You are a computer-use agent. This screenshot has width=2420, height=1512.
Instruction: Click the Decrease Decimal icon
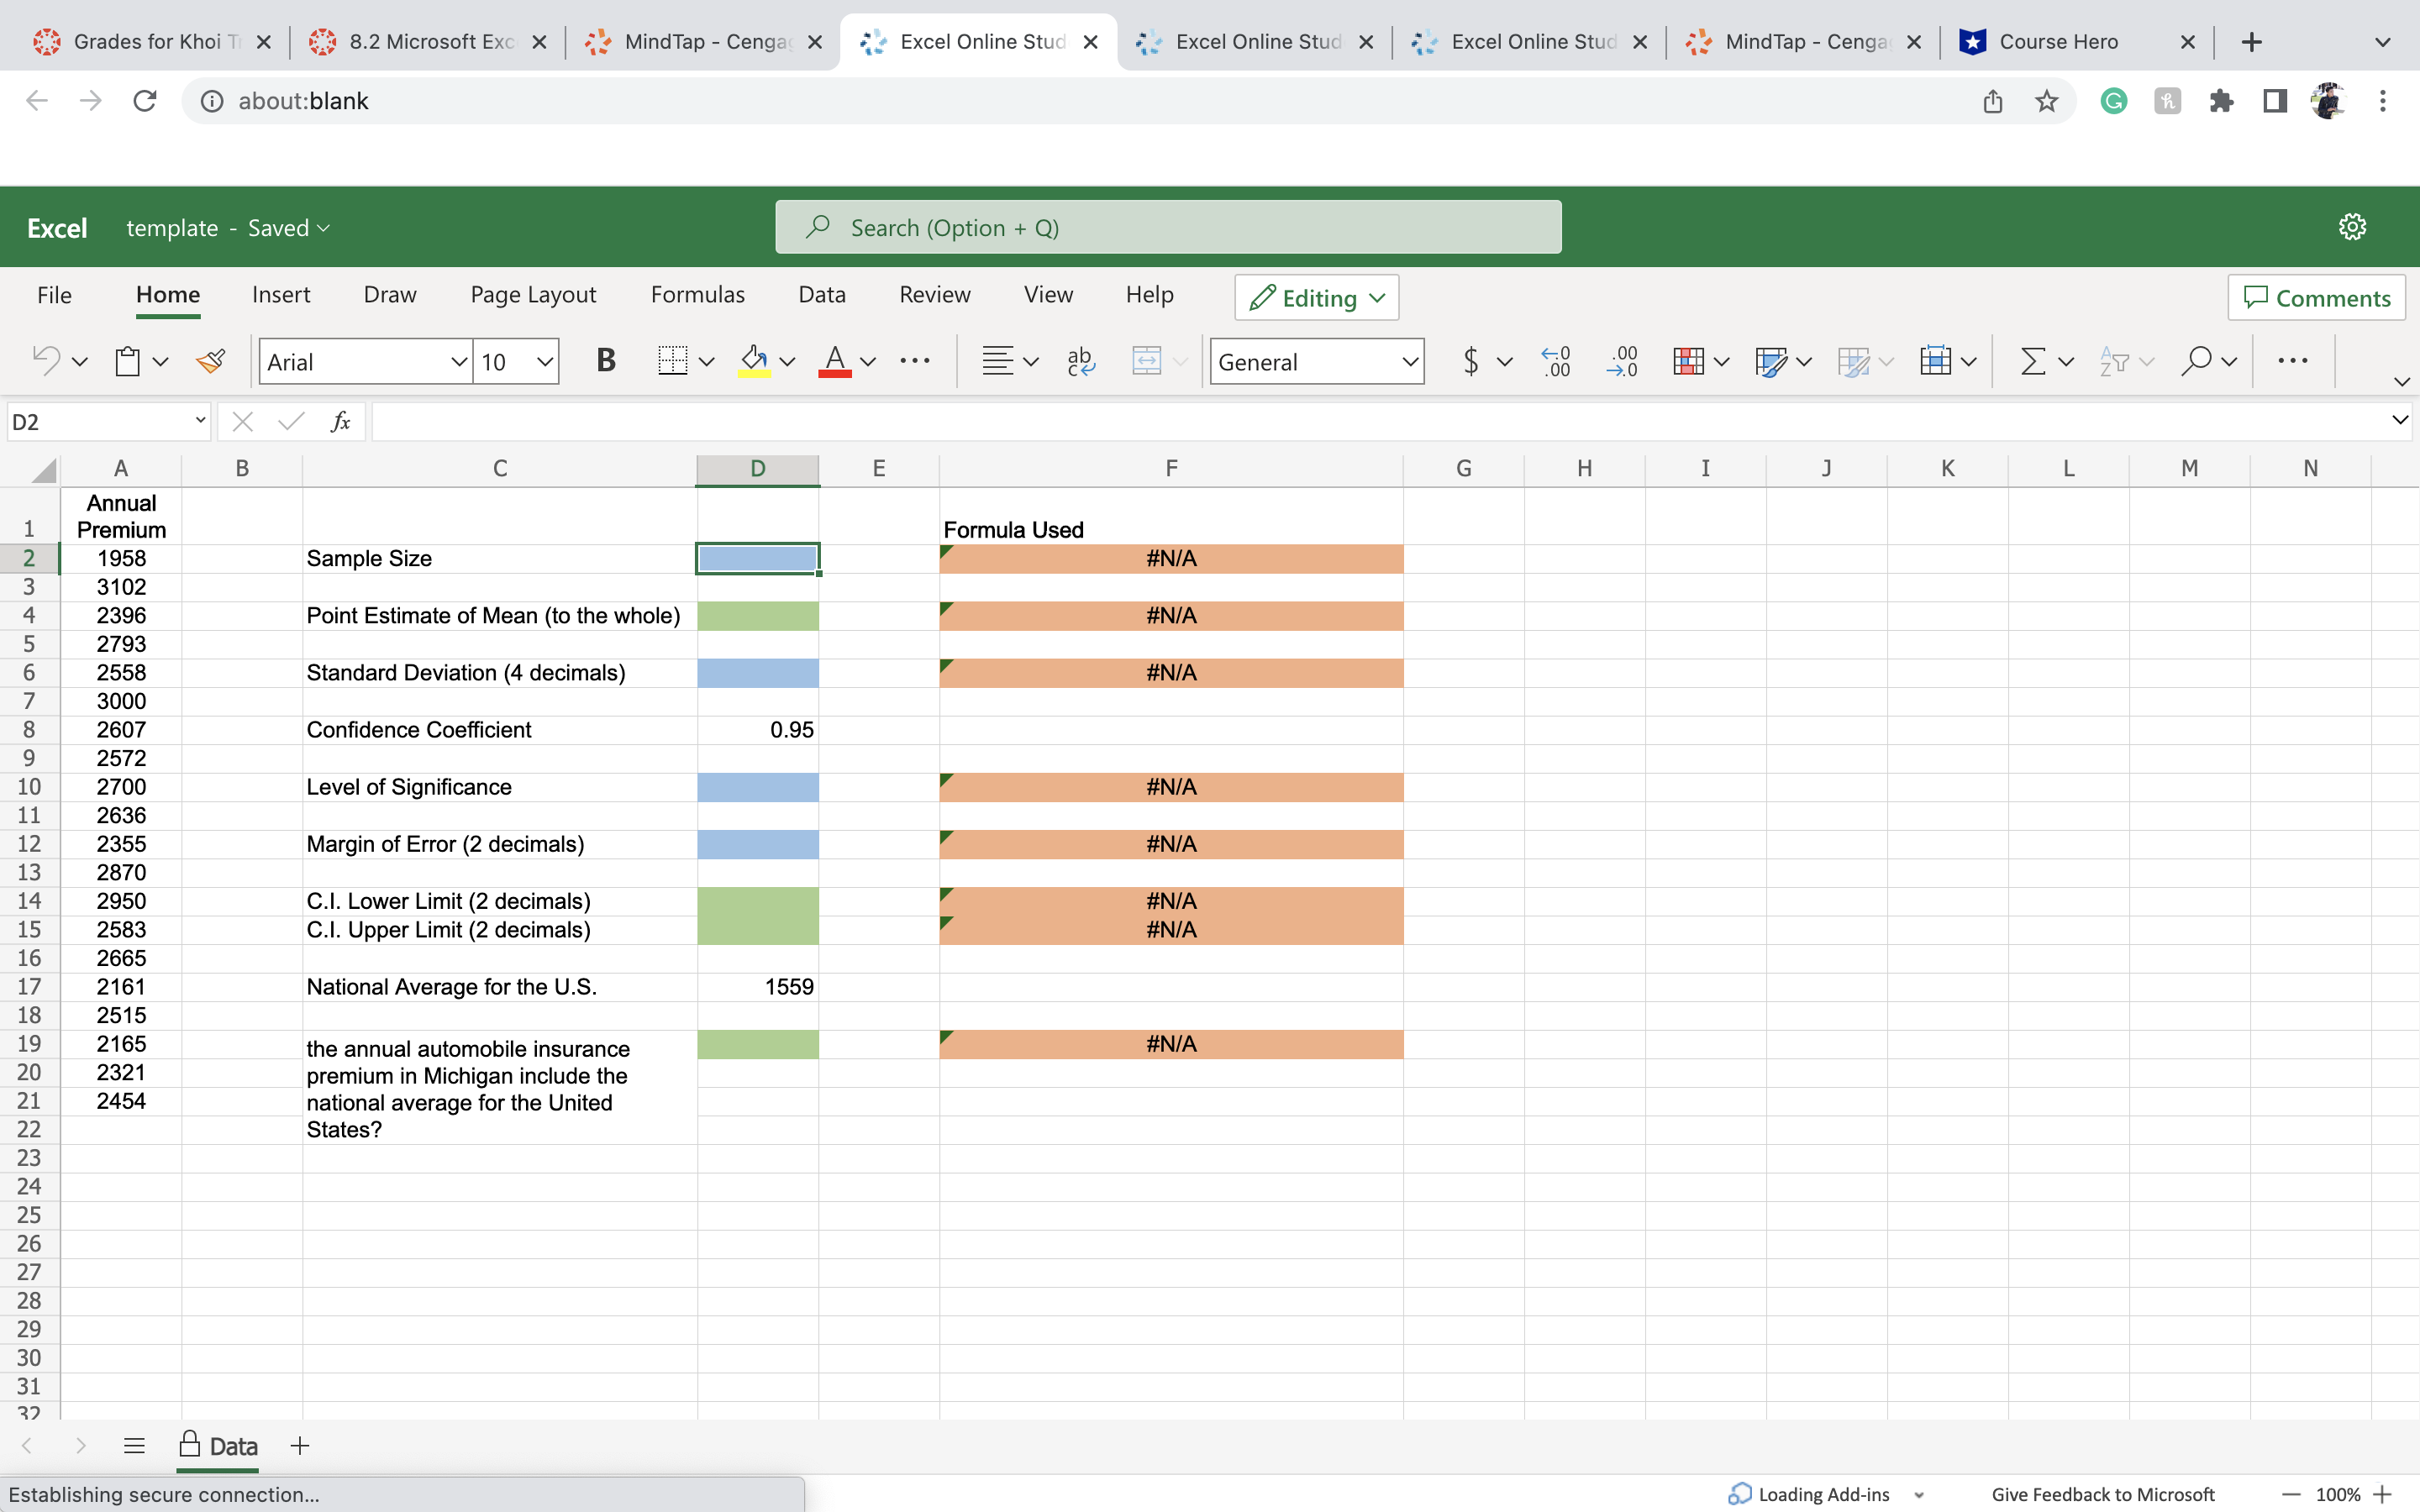[x=1622, y=361]
